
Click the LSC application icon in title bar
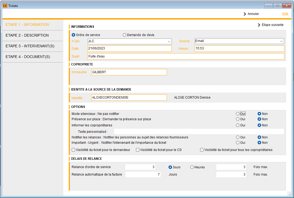click(x=5, y=6)
